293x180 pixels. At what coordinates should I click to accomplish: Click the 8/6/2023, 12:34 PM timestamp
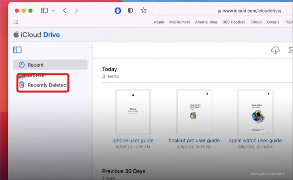point(255,147)
